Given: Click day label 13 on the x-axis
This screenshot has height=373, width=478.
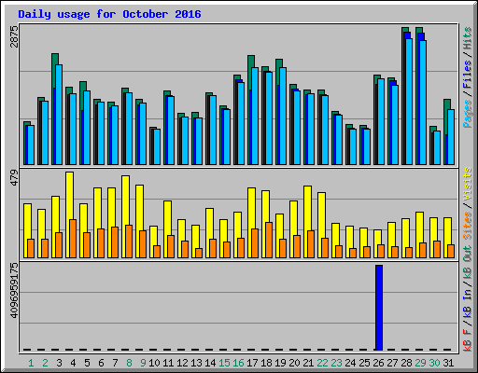Looking at the screenshot, I should click(196, 363).
